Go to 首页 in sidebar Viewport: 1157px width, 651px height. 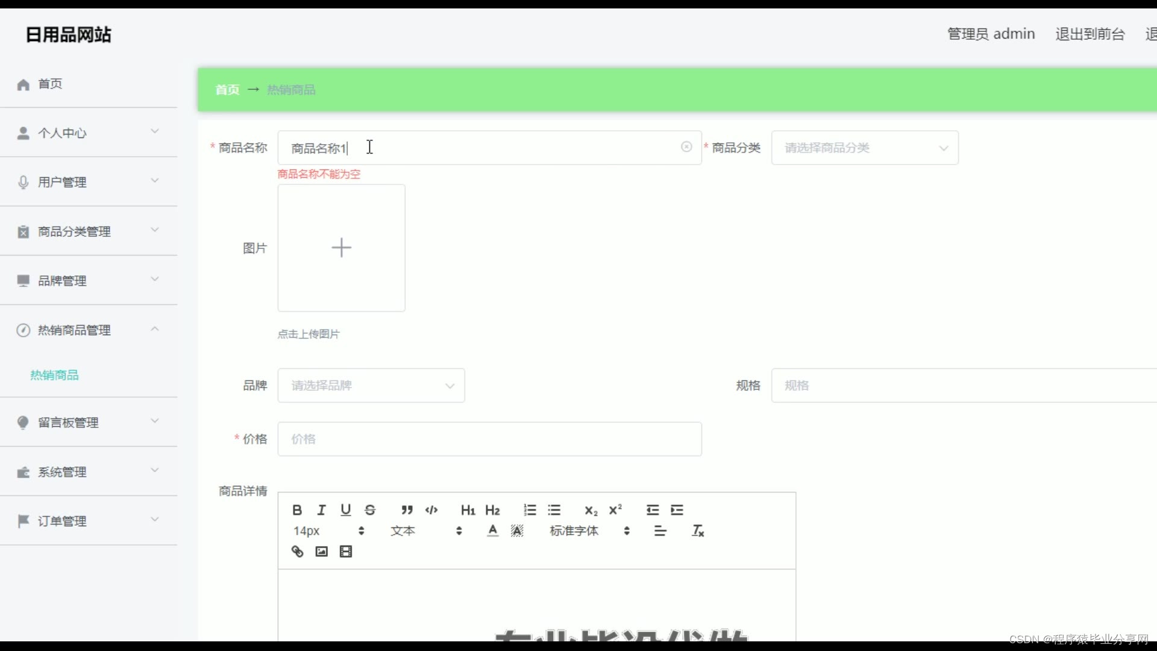tap(50, 84)
